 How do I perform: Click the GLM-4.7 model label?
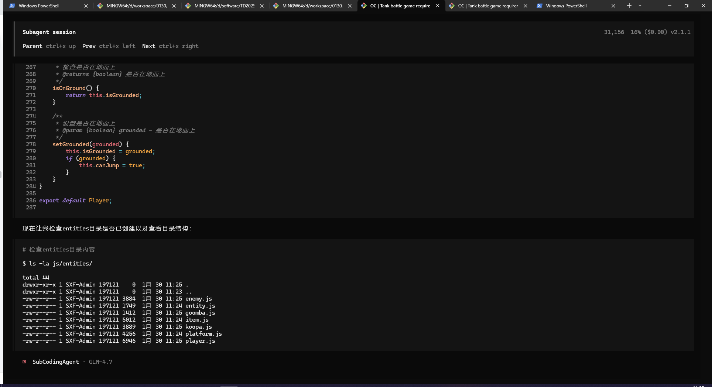coord(100,362)
